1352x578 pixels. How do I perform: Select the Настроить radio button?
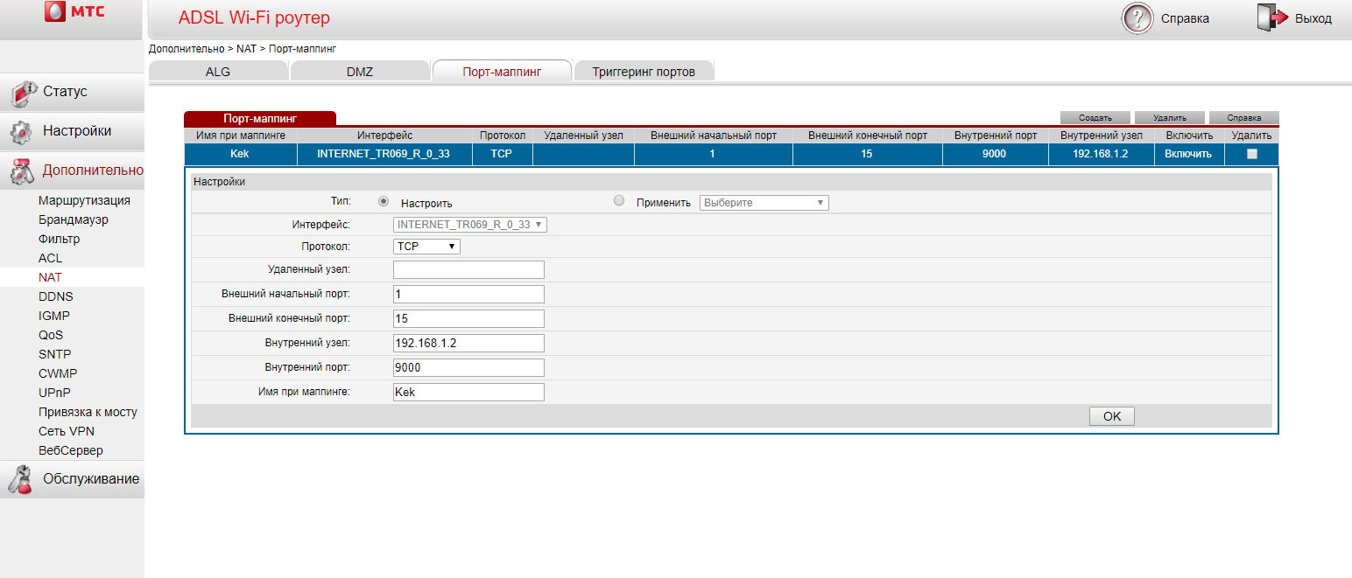[384, 201]
